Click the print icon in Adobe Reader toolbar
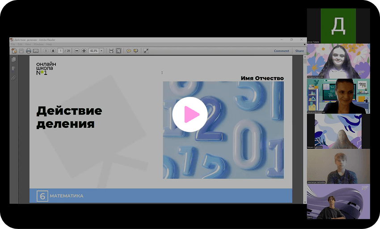The image size is (380, 229). tap(29, 51)
